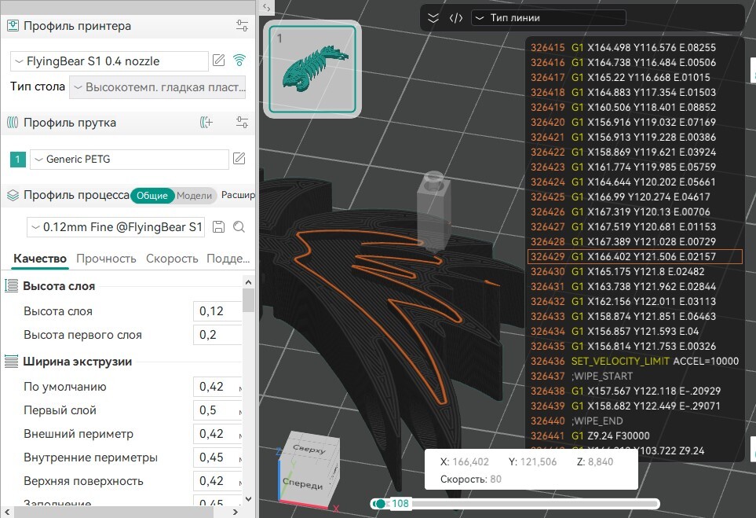Open filament profile settings sliders icon
This screenshot has width=756, height=518.
[242, 123]
